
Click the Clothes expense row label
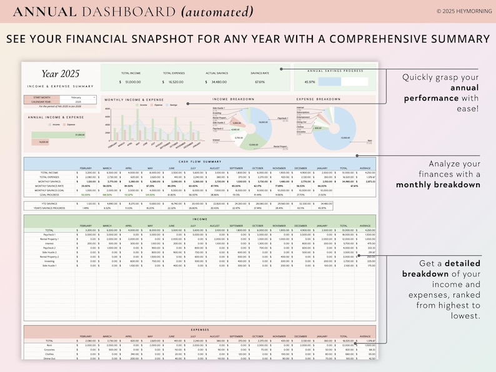49,355
